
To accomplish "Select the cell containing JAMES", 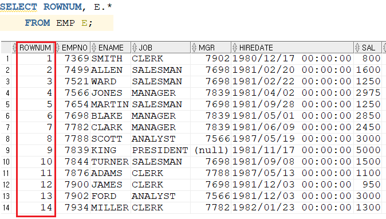I will 111,185.
